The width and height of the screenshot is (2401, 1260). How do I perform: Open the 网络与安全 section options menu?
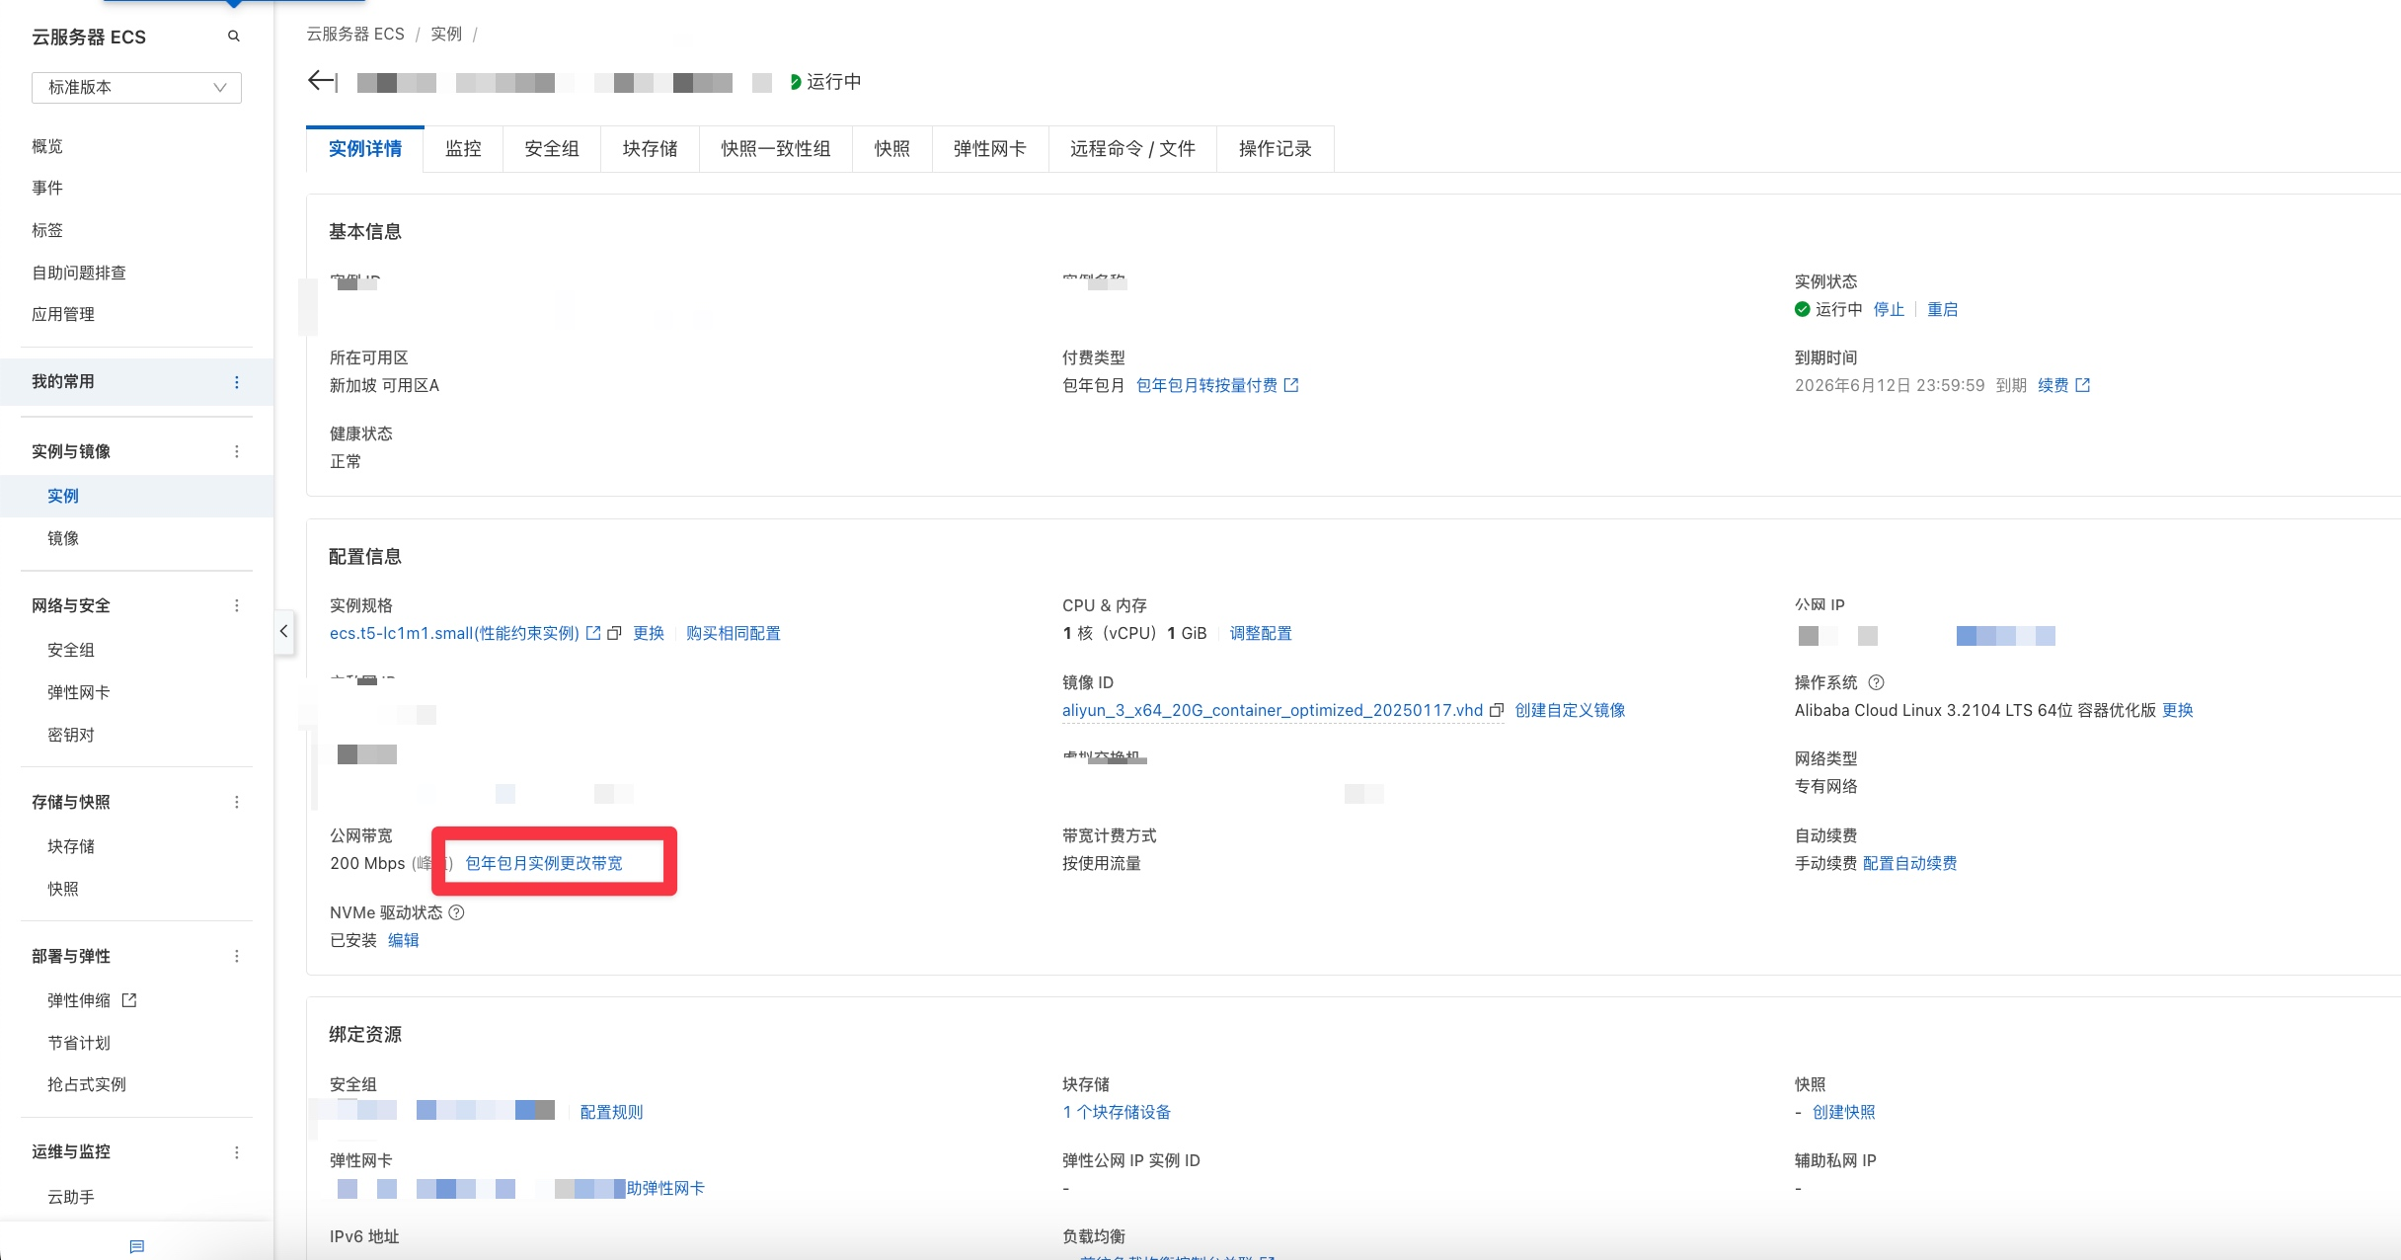coord(236,605)
